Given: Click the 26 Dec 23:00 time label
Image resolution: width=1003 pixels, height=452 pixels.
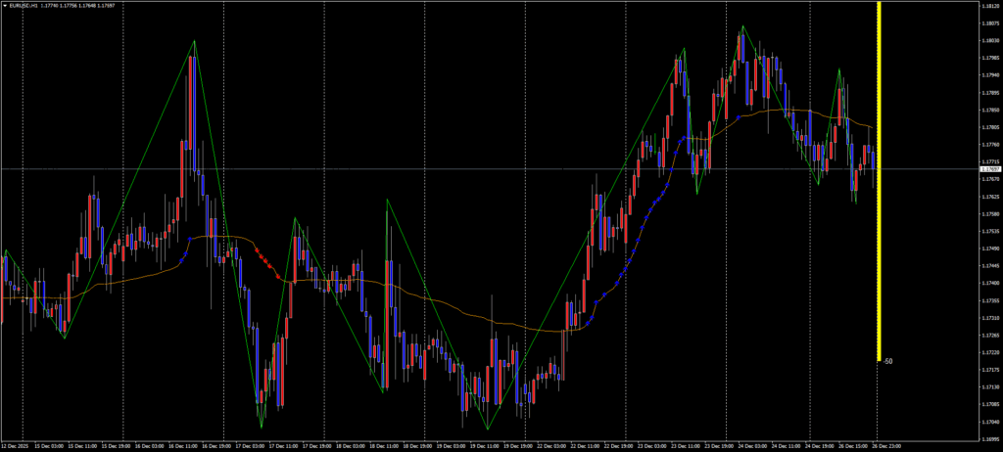Looking at the screenshot, I should click(x=887, y=445).
